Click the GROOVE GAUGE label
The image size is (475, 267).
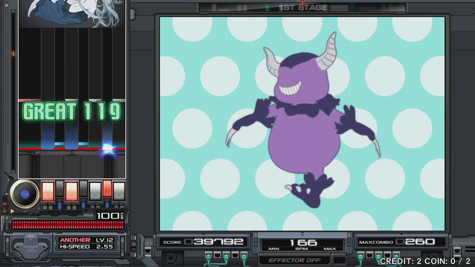click(24, 218)
